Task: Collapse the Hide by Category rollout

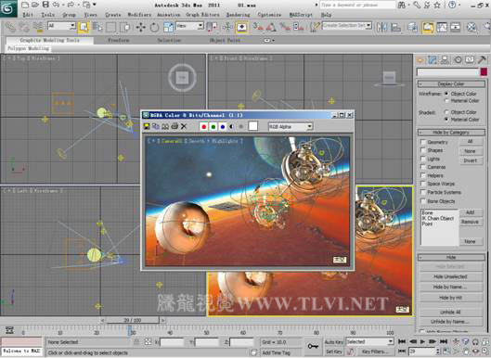Action: (x=451, y=133)
